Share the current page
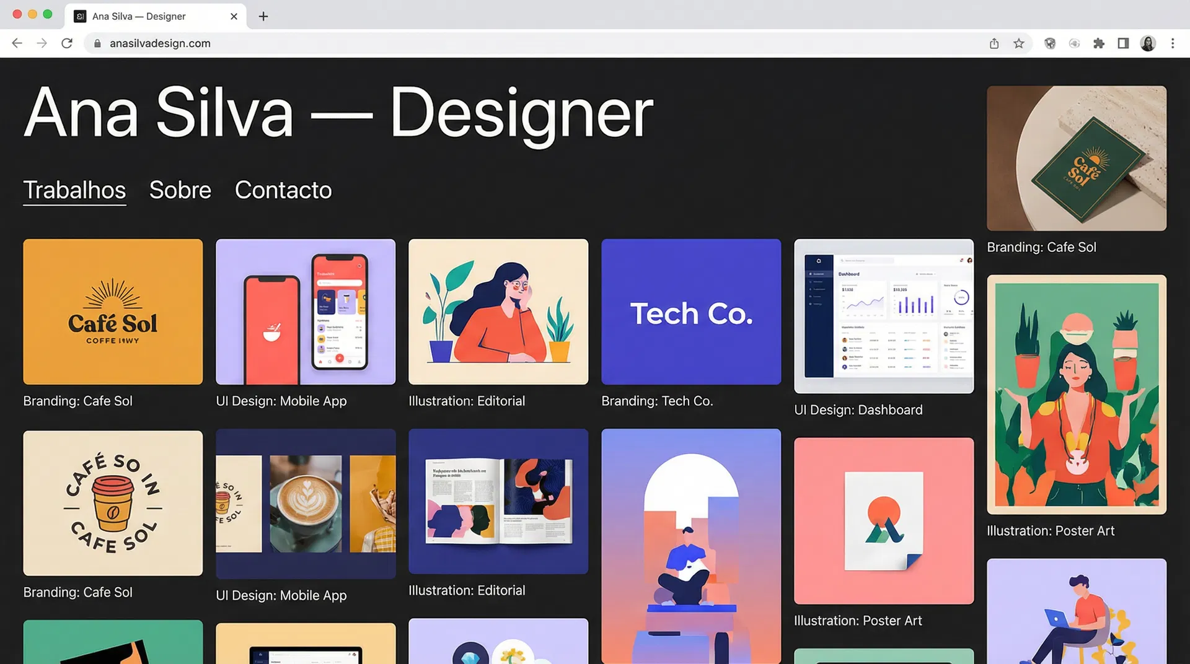 (994, 43)
